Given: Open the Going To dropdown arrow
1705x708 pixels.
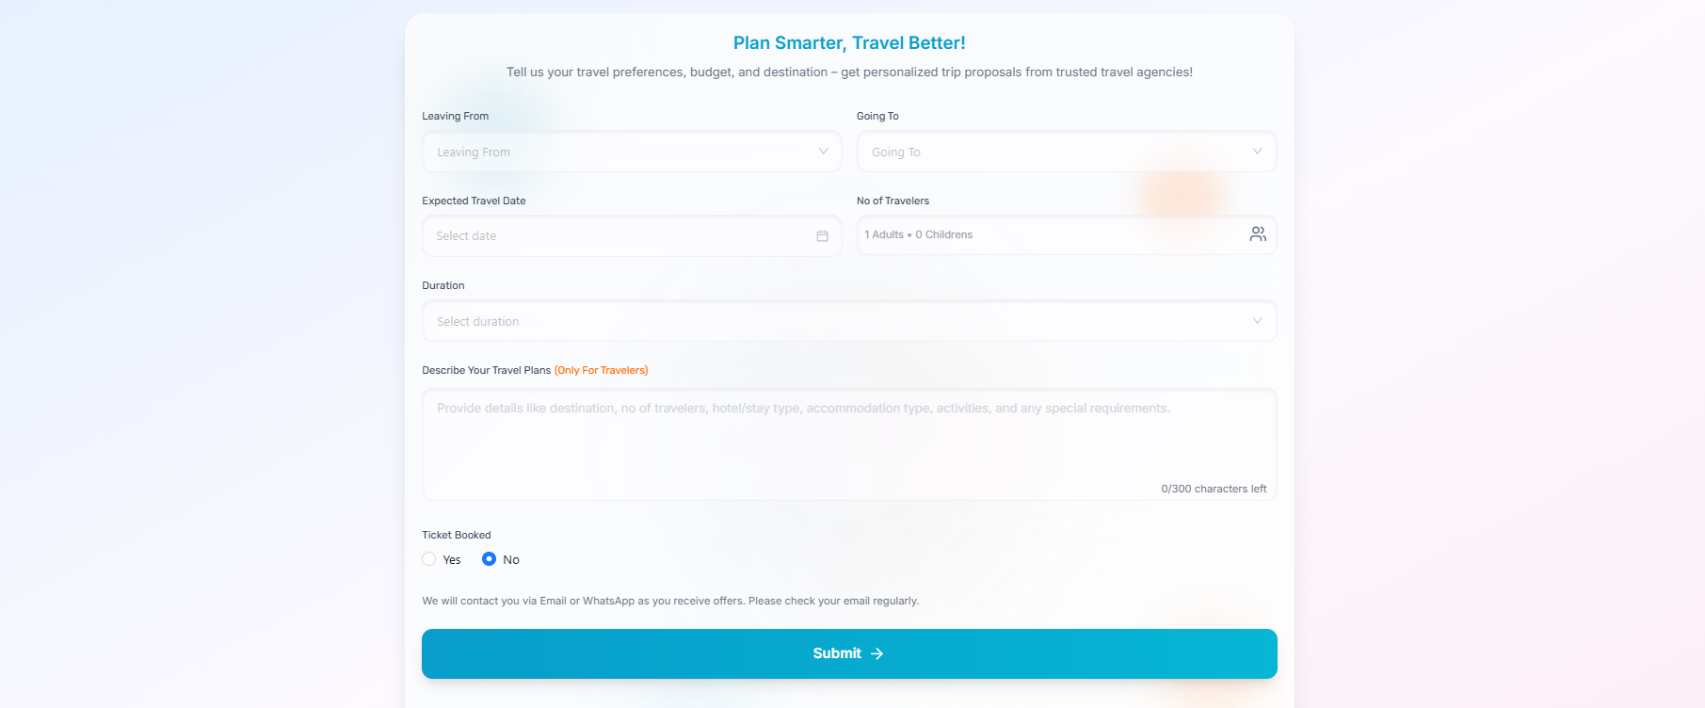Looking at the screenshot, I should [1257, 152].
